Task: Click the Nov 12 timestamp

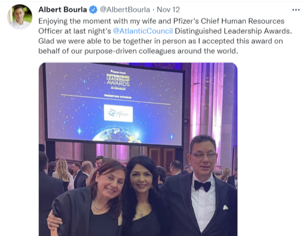Action: [x=168, y=10]
